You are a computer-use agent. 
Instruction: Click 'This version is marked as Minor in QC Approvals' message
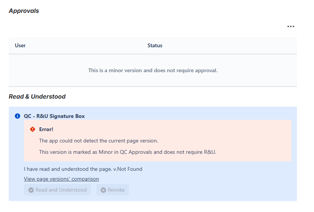click(127, 152)
